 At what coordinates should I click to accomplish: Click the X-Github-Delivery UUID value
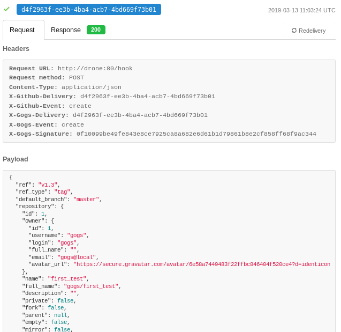click(148, 97)
